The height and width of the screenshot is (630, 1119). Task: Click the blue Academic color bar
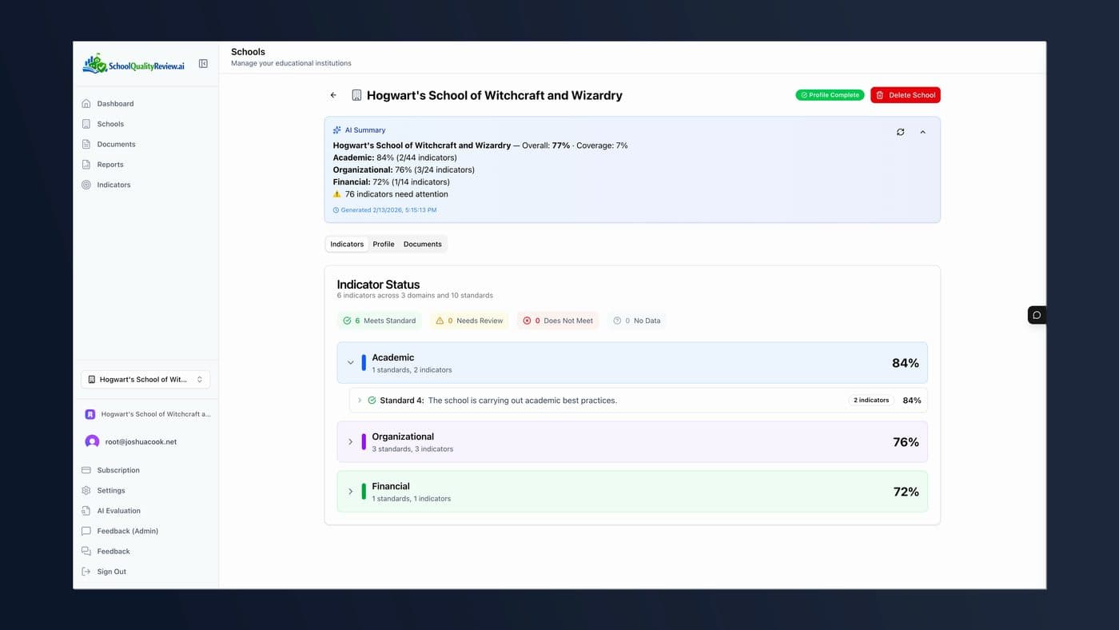click(364, 363)
